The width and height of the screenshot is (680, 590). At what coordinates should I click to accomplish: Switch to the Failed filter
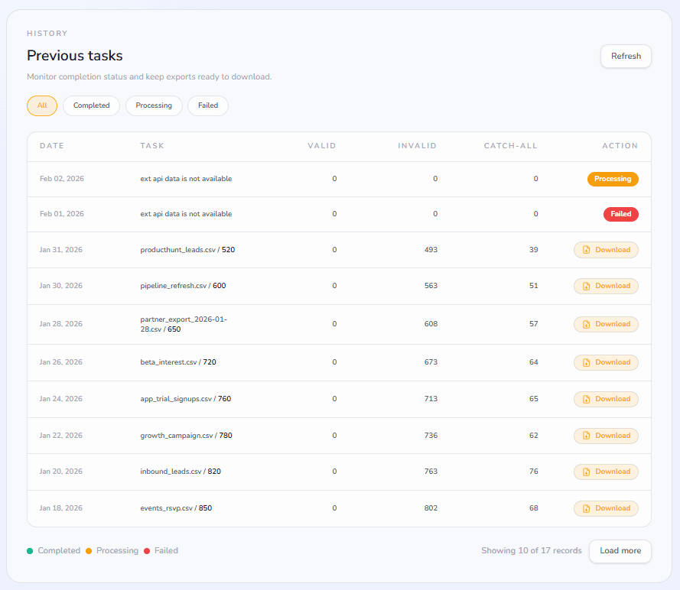[x=208, y=105]
